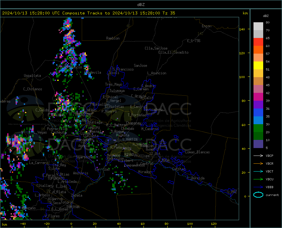Click the white VBCP arrow in legend
282x228 pixels.
[258, 156]
